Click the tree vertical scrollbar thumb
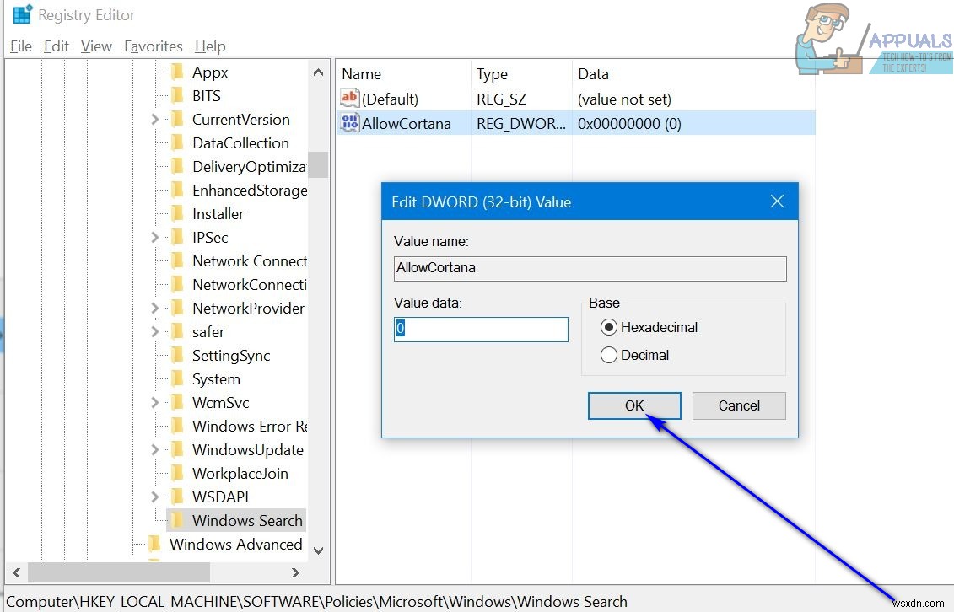Viewport: 954px width, 612px height. (318, 164)
